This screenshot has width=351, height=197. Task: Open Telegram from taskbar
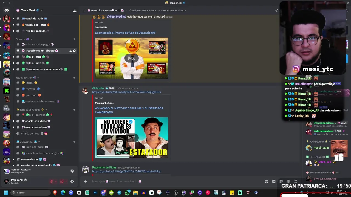(119, 193)
